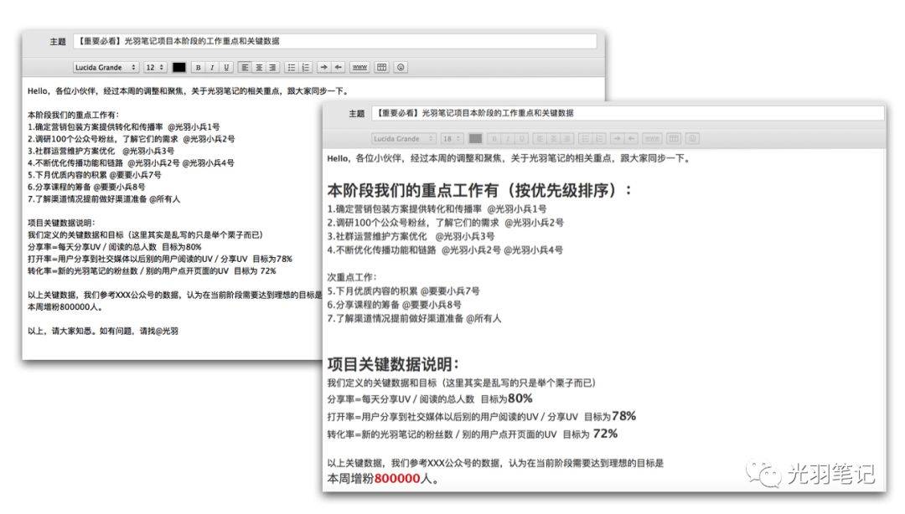
Task: Open Lucida Grande font dropdown in front window
Action: pos(404,138)
